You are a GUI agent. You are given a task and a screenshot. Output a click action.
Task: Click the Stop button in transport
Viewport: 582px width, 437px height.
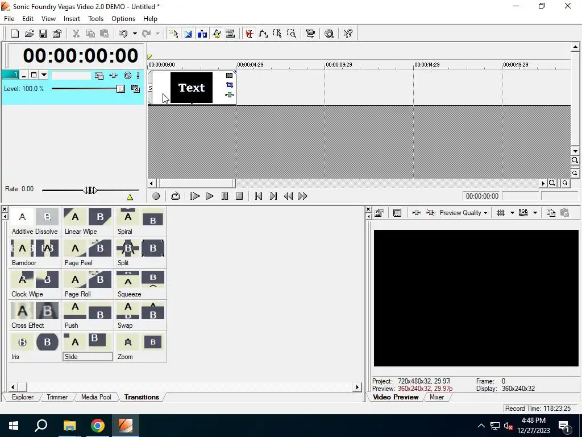coord(239,196)
